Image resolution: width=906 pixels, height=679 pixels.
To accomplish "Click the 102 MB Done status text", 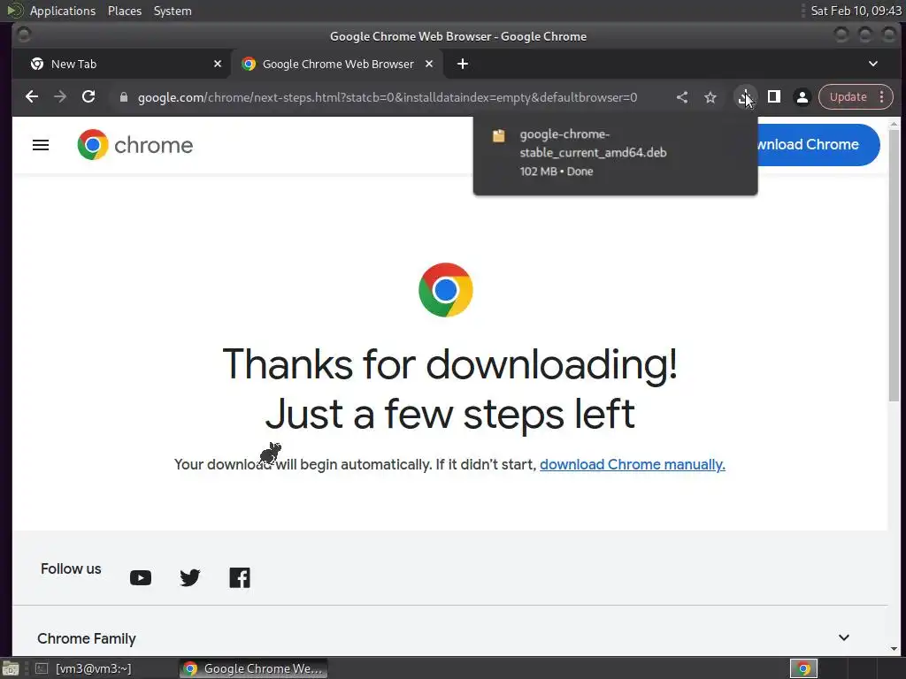I will (x=556, y=172).
